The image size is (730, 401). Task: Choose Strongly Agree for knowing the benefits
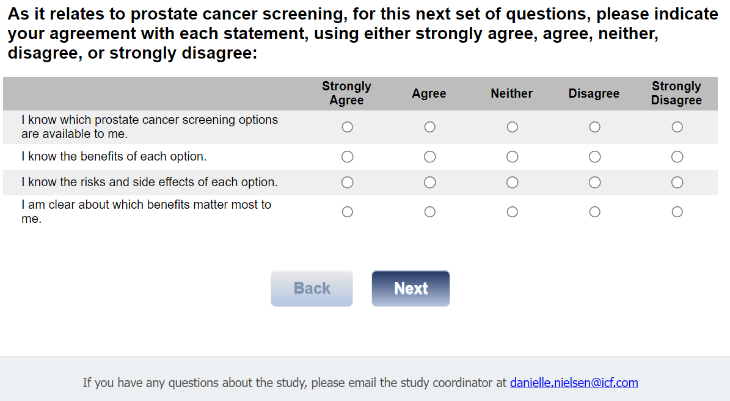click(x=347, y=157)
